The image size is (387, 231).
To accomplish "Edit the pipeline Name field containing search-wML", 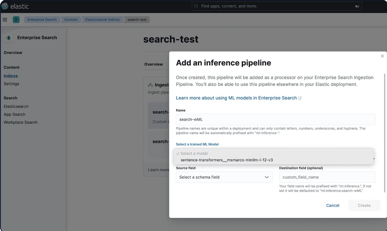I will (276, 119).
